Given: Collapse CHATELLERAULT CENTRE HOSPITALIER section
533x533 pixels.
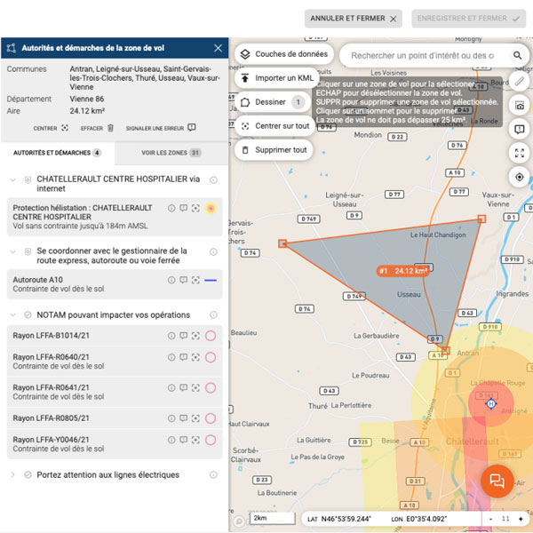Looking at the screenshot, I should (13, 179).
